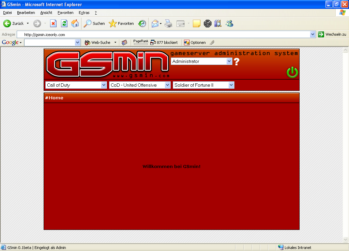Click status text GSmin 0.1beta | Eingelogt als Admin
349x251 pixels.
[x=37, y=248]
